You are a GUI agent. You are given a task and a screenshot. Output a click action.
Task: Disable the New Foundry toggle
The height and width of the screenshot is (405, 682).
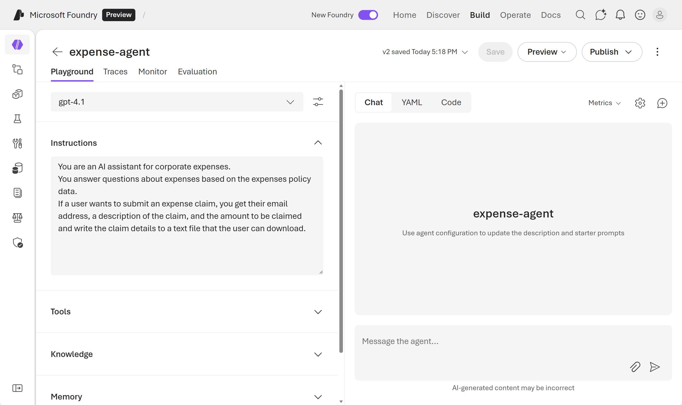pyautogui.click(x=368, y=15)
